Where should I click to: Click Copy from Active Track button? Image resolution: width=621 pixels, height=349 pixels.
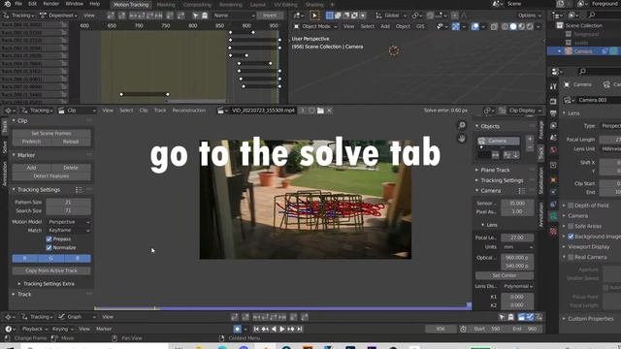pyautogui.click(x=51, y=270)
